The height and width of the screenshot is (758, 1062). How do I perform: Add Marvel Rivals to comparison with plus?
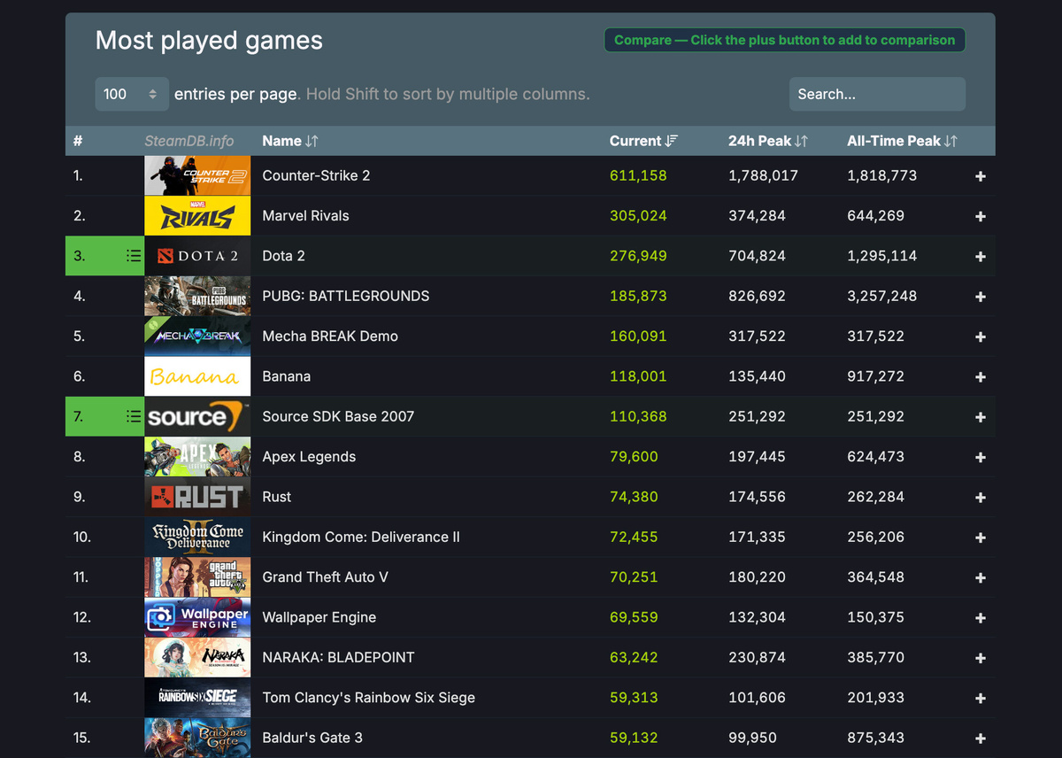point(980,216)
